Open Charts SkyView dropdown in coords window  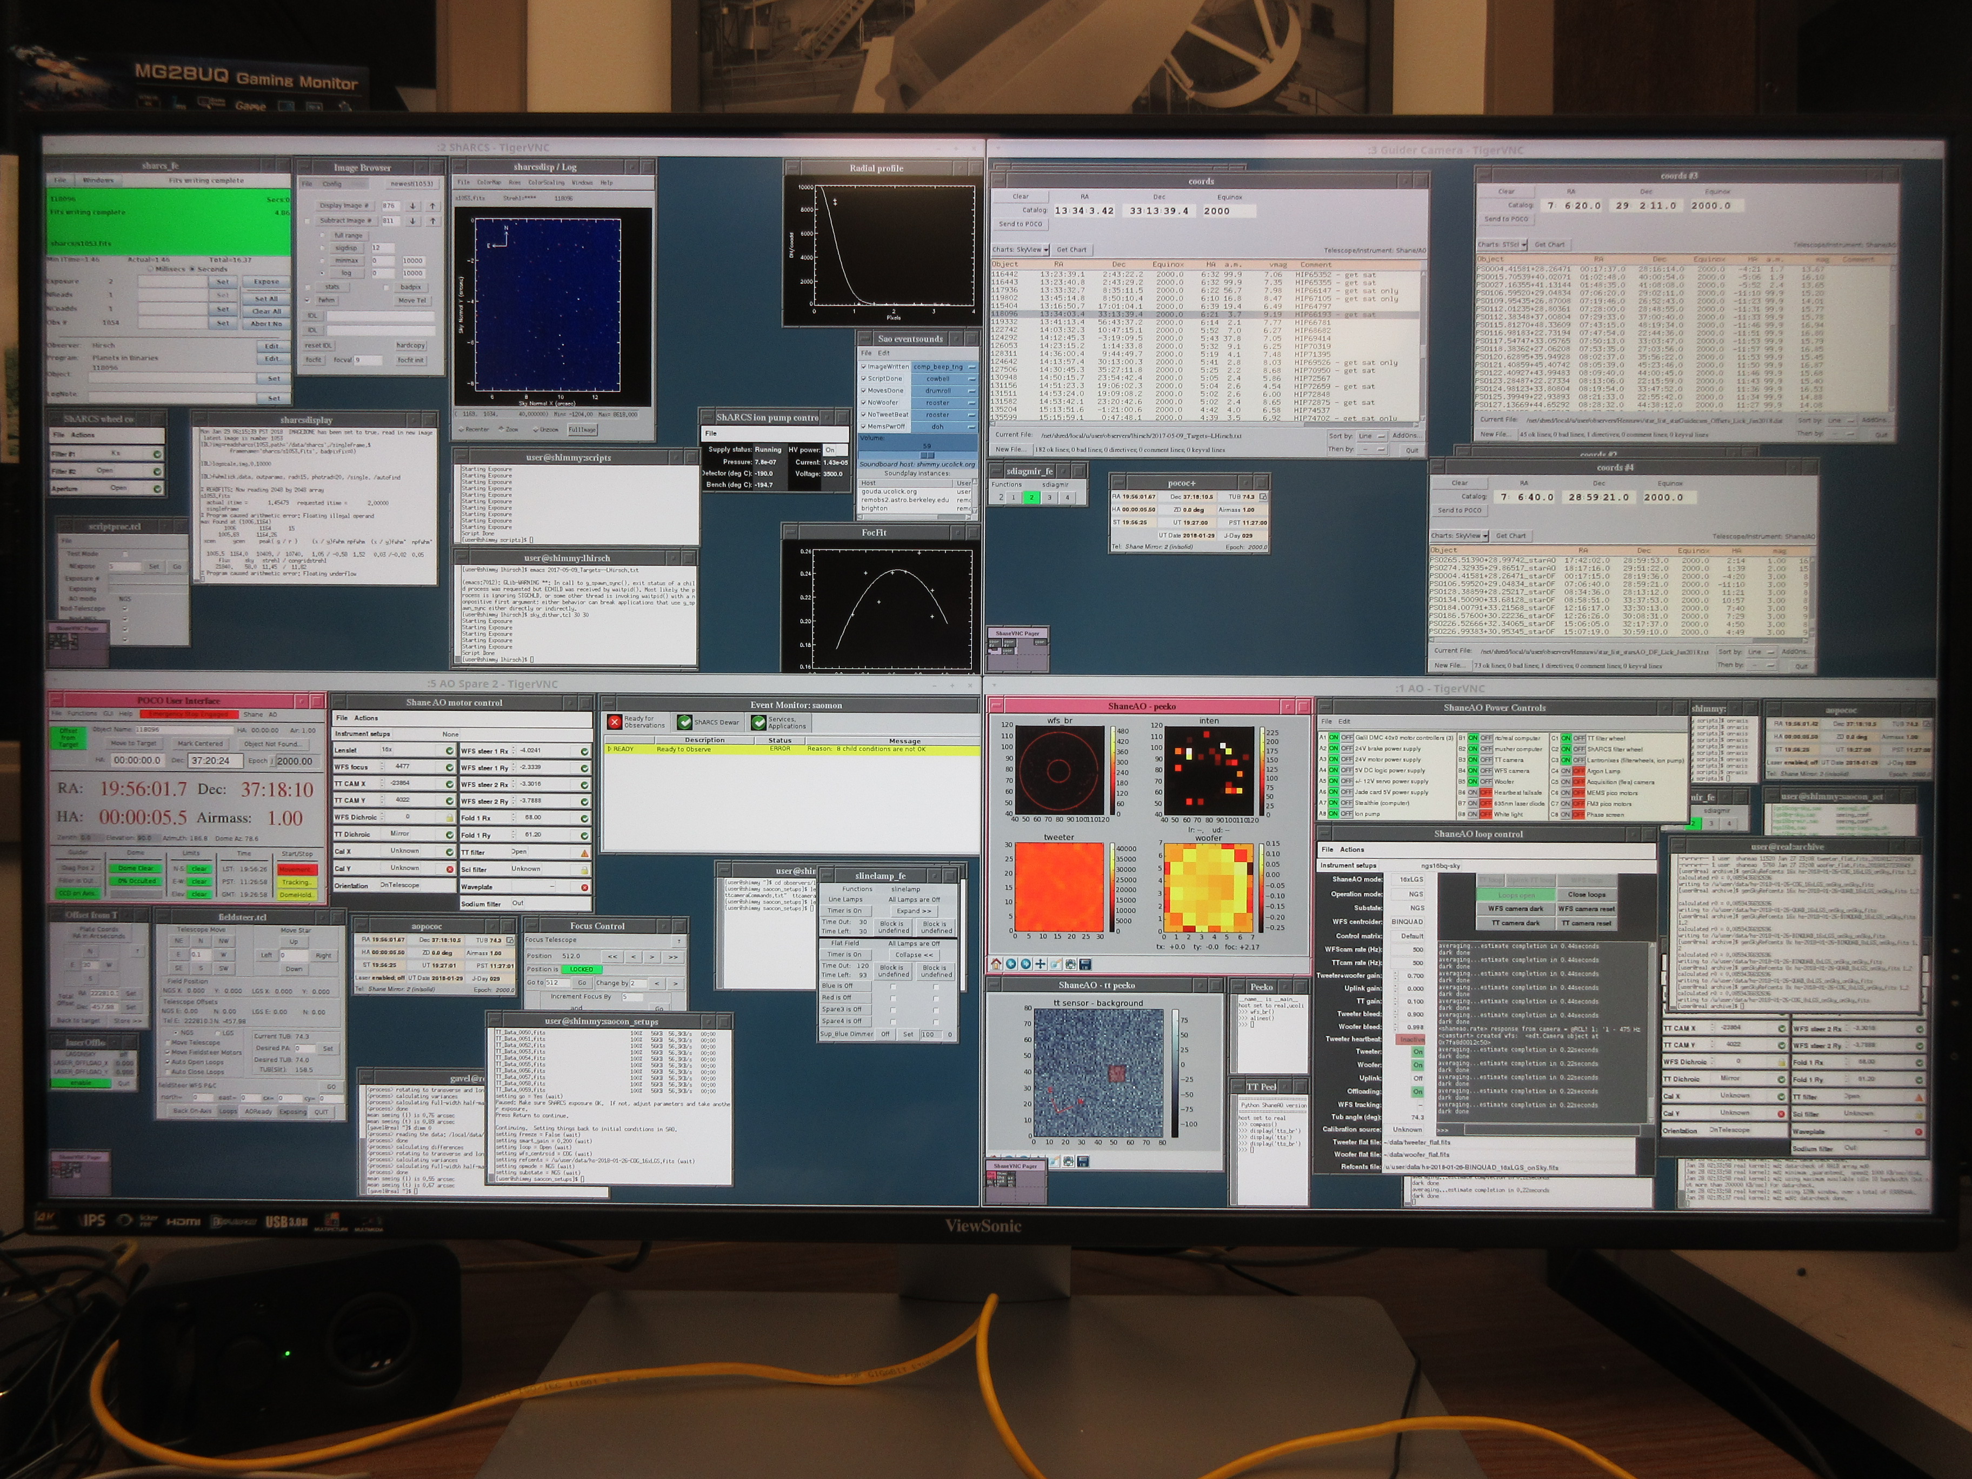tap(1022, 250)
